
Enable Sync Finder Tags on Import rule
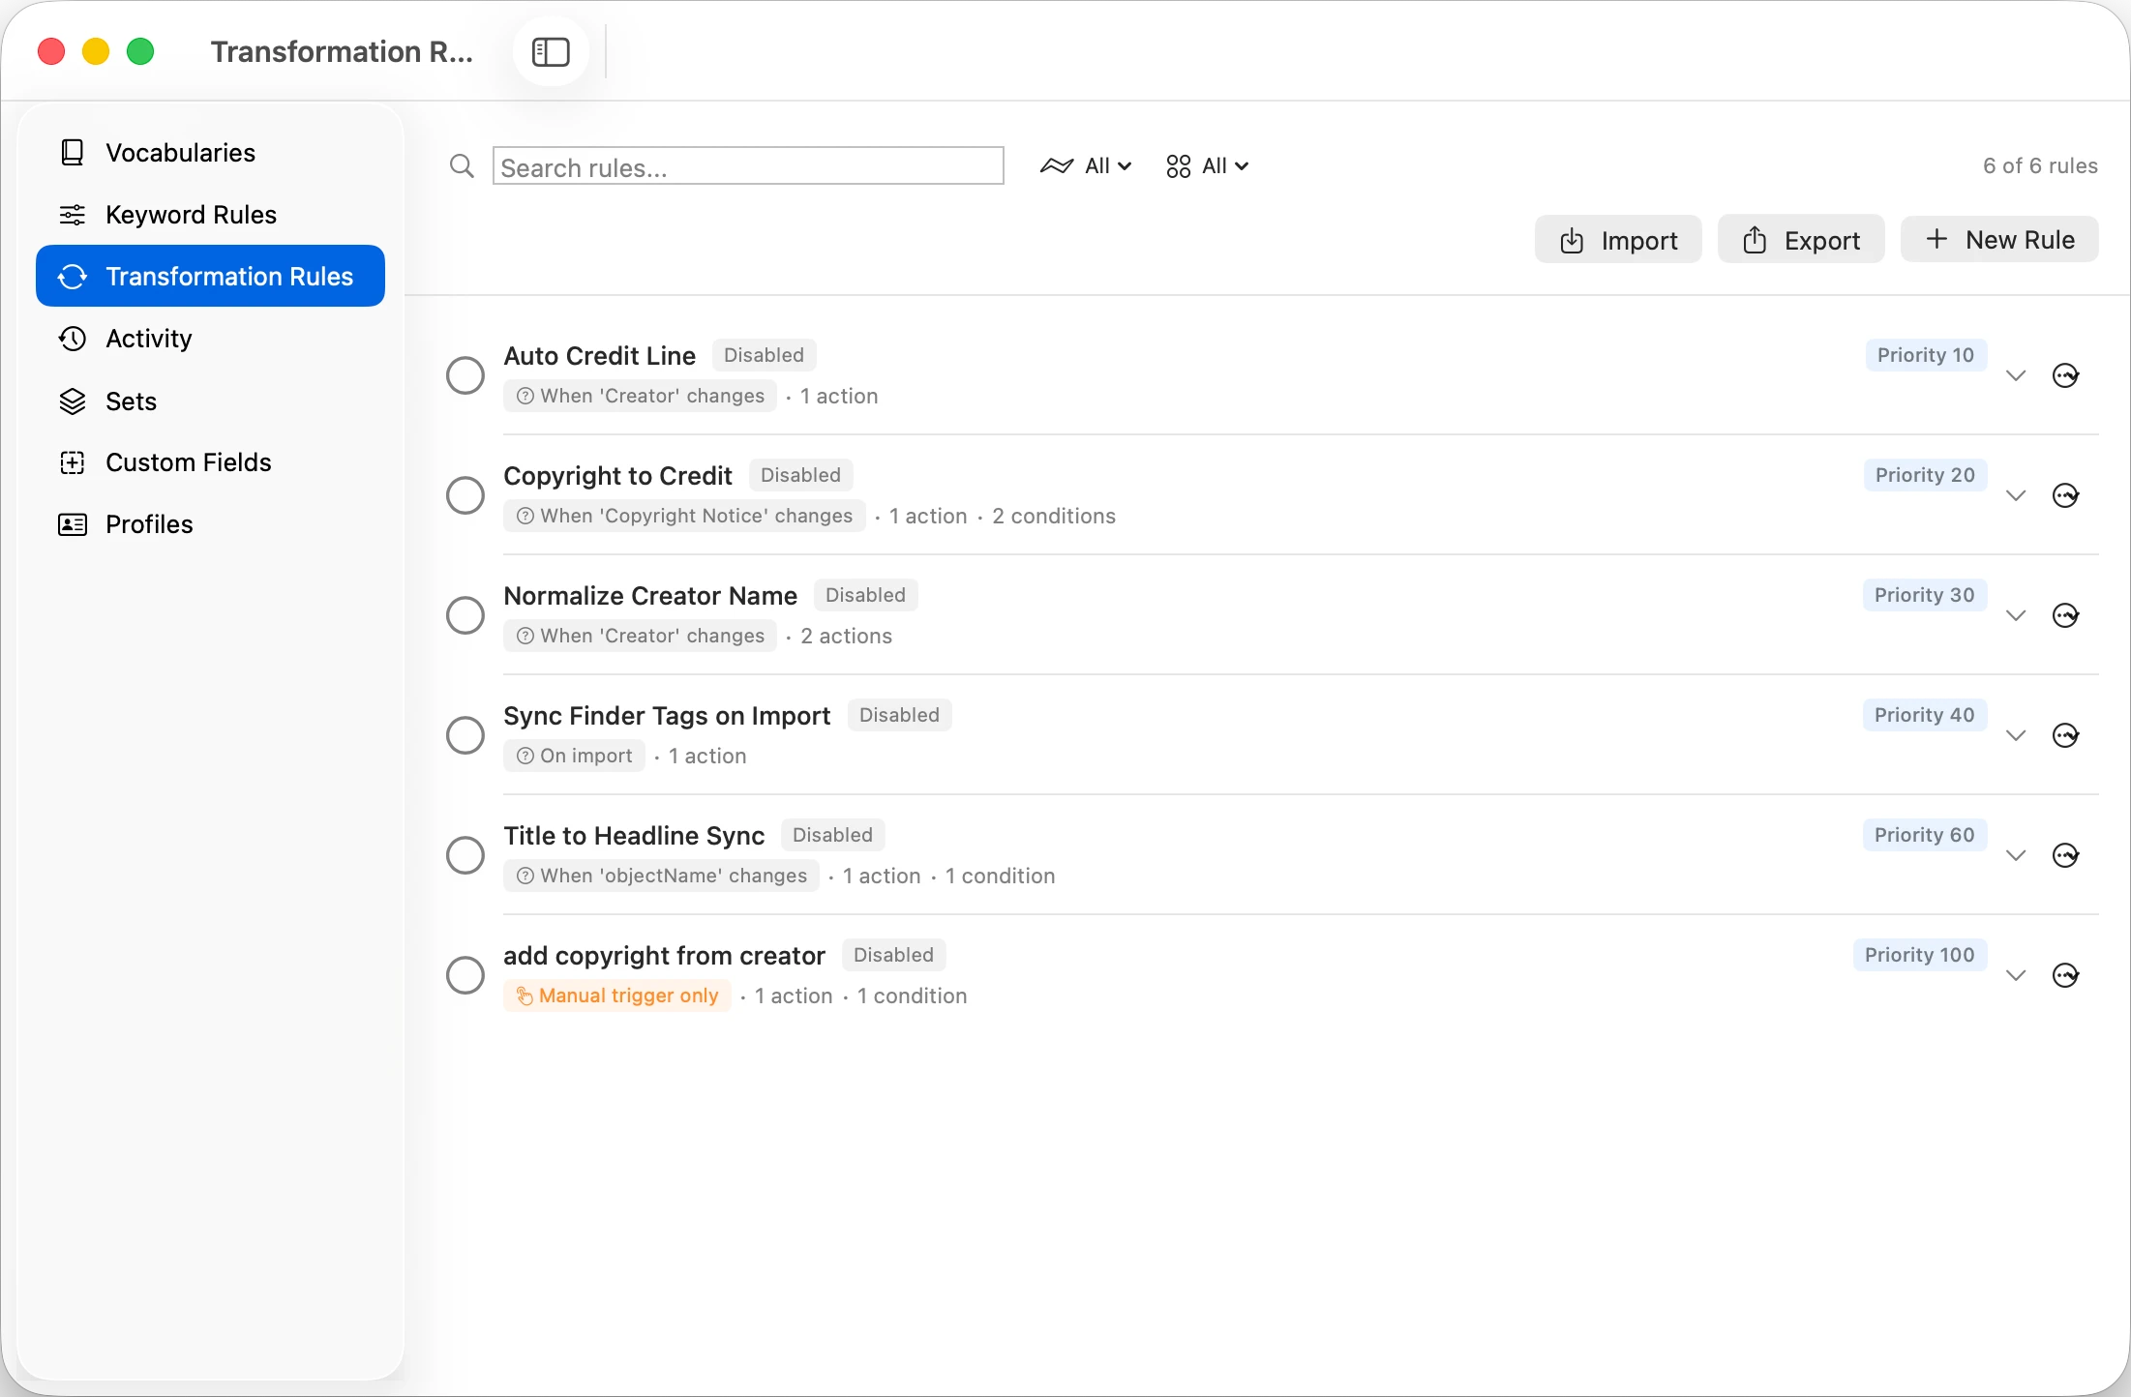click(465, 735)
